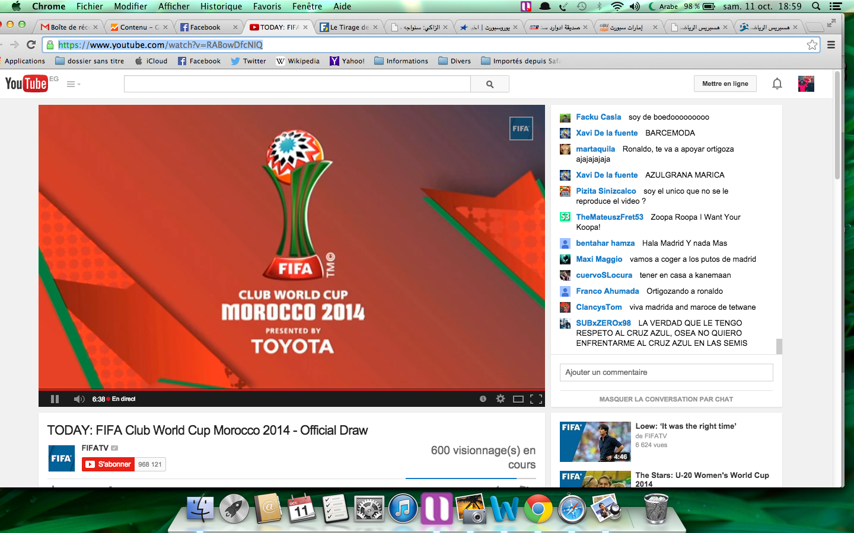Click chat user TheMateuszFret53
Screen dimensions: 854x533
coord(610,217)
